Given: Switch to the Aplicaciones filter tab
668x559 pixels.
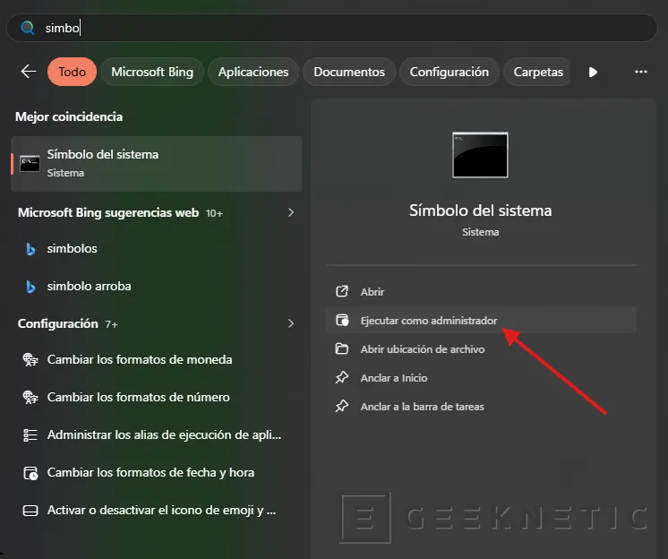Looking at the screenshot, I should [253, 72].
